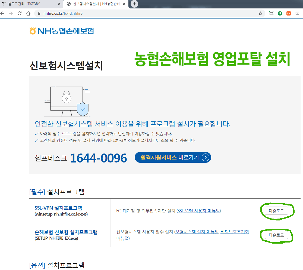Screen dimensions: 303x270
Task: Bookmark this page with the star icon
Action: 260,13
